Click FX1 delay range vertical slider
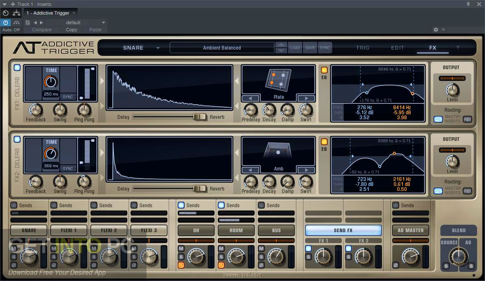This screenshot has height=281, width=485. (87, 83)
